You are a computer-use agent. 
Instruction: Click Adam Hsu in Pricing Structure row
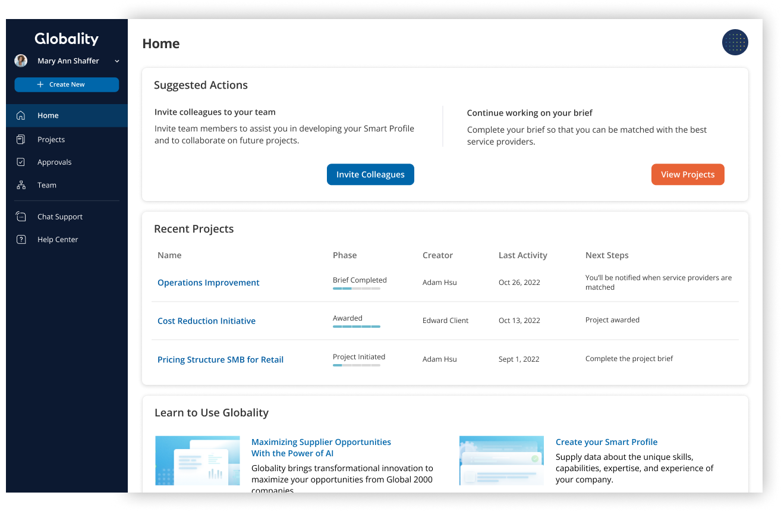point(440,359)
